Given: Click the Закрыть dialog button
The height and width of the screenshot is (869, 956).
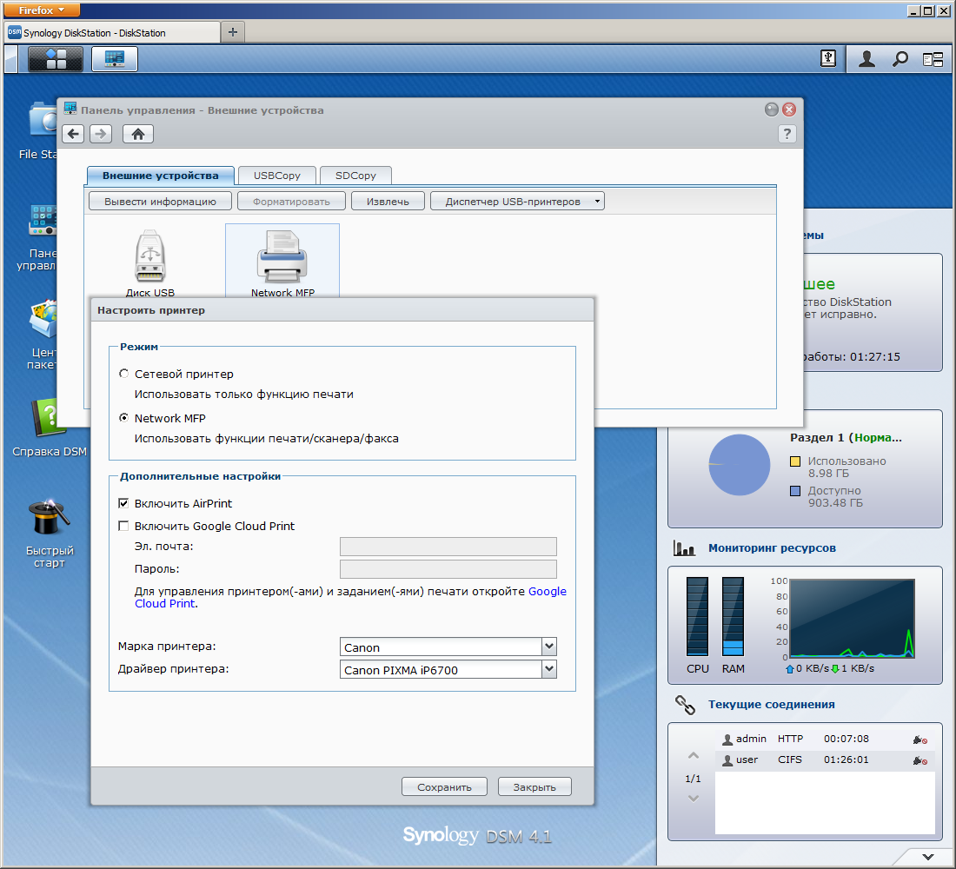Looking at the screenshot, I should (534, 786).
